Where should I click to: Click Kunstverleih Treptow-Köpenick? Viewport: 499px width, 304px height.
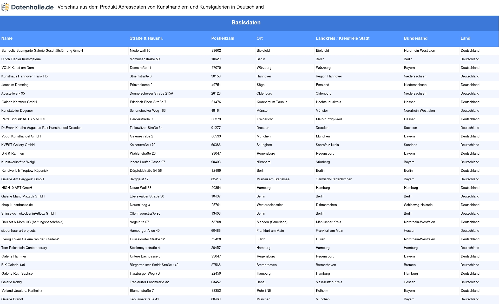pos(25,171)
